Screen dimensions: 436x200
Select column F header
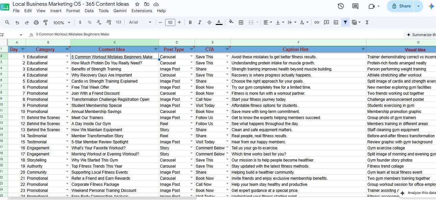[x=298, y=42]
